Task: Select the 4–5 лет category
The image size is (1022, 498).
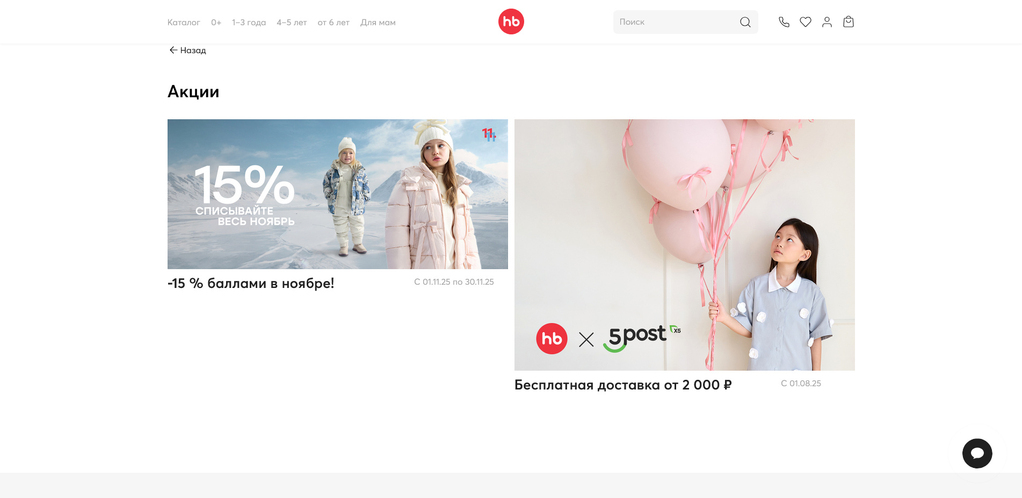Action: pos(292,23)
